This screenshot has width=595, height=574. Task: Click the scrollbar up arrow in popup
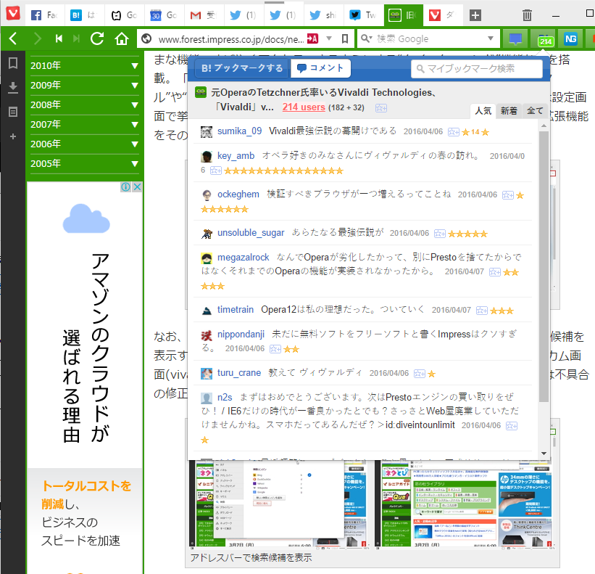click(x=544, y=126)
